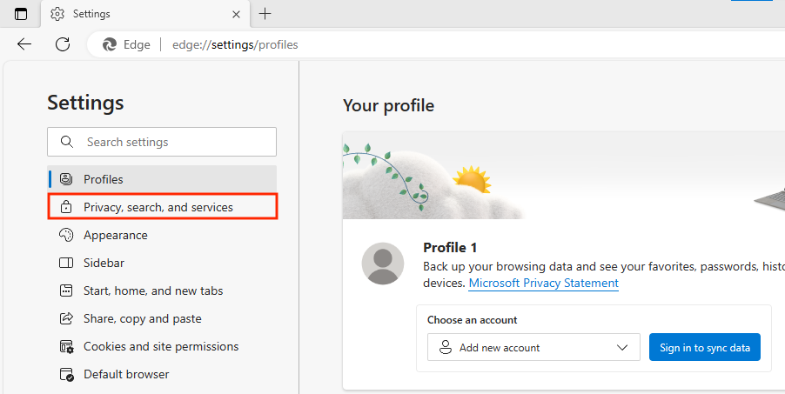The height and width of the screenshot is (394, 785).
Task: Open Privacy, search, and services
Action: point(158,207)
